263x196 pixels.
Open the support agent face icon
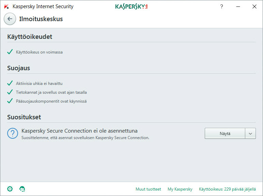22,189
